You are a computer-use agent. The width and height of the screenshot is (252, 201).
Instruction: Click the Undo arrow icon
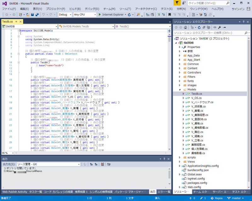click(x=43, y=15)
